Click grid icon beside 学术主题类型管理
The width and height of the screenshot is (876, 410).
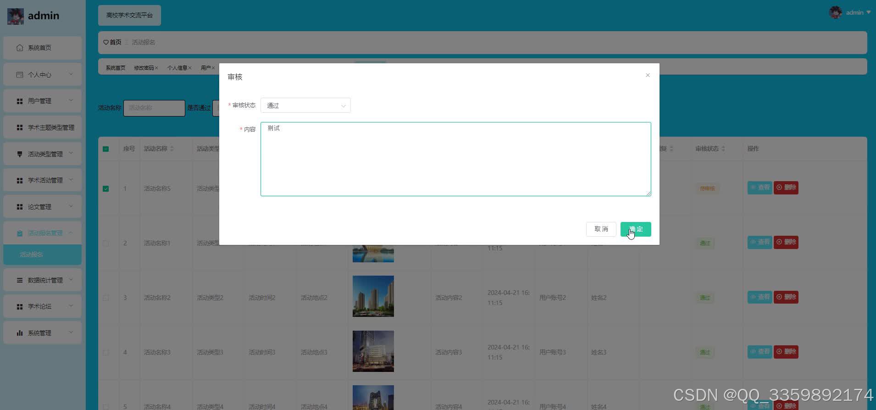point(20,127)
